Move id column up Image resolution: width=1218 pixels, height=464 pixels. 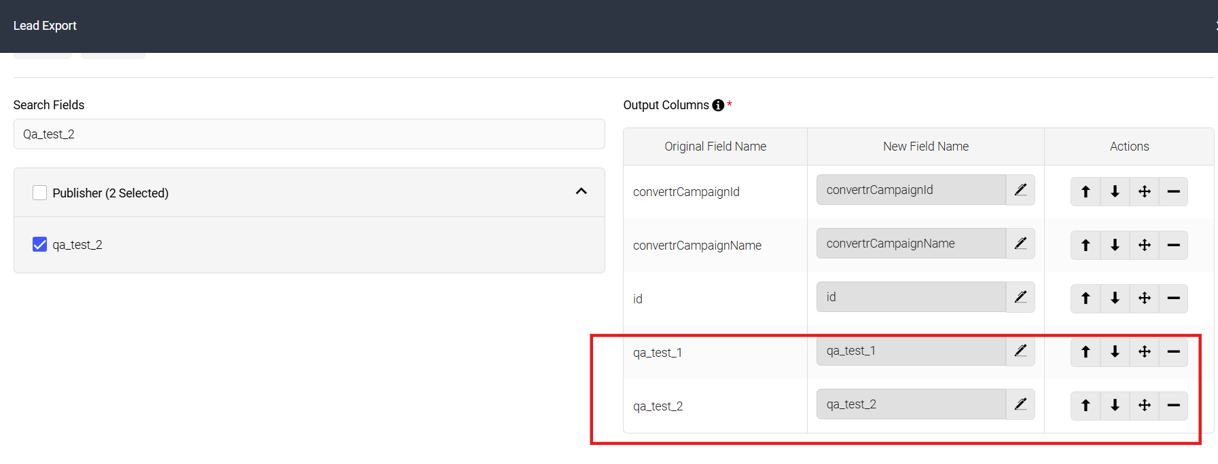[x=1086, y=298]
